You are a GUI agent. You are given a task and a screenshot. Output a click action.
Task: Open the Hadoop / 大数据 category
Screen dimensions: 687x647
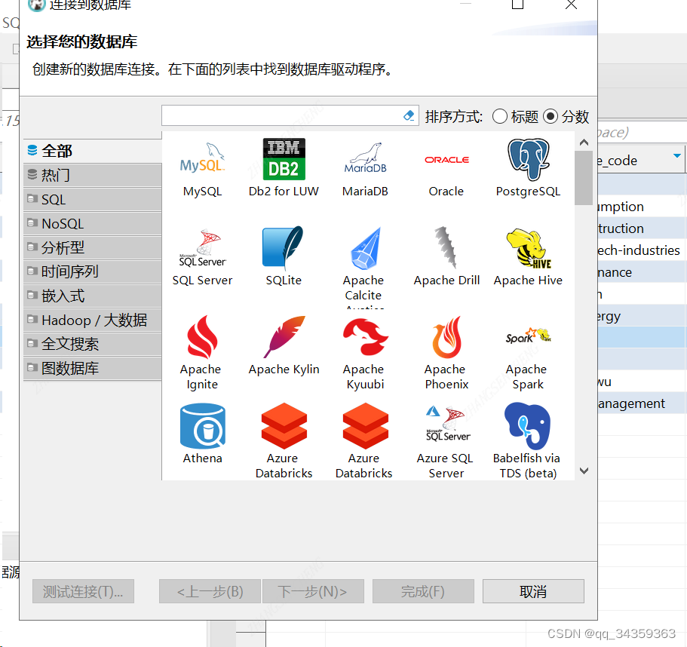(93, 320)
